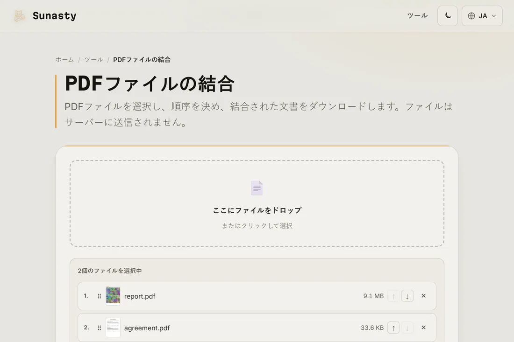Click disabled up arrow for report.pdf
The image size is (514, 342).
click(393, 296)
